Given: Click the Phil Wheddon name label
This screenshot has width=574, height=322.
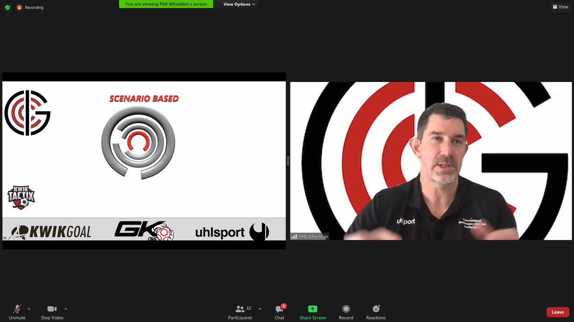Looking at the screenshot, I should [309, 236].
